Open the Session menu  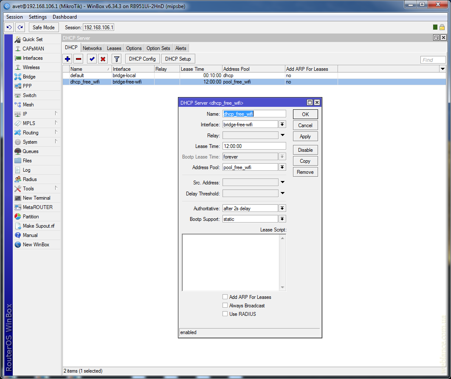pyautogui.click(x=14, y=17)
